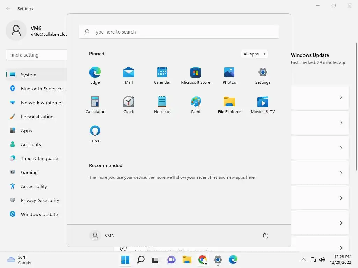Screen dimensions: 358x268
Task: Open Microsoft Store from Start menu
Action: pyautogui.click(x=196, y=75)
